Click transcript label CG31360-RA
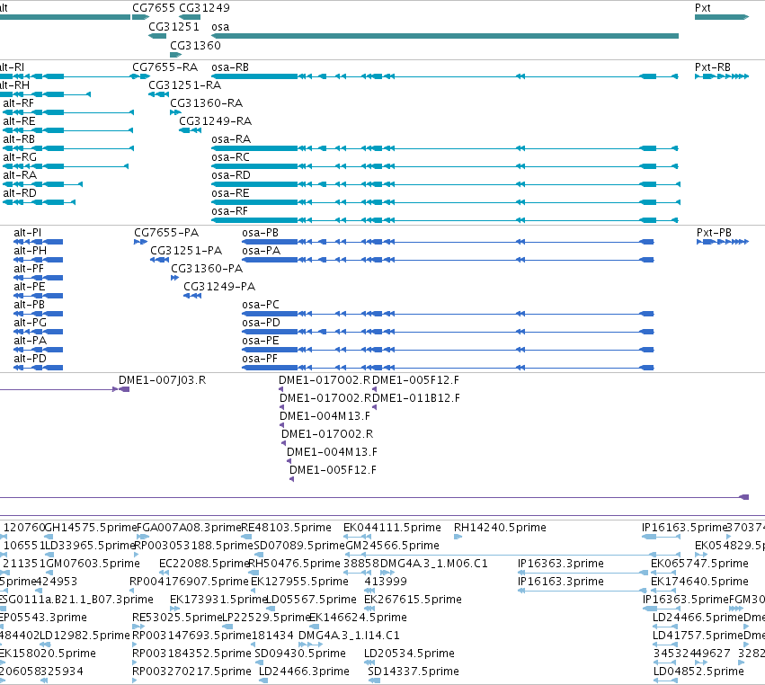Screen dimensions: 765x685 coord(206,103)
